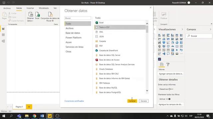213x119 pixels.
Task: Show hidden tray icons chevron
Action: pos(167,116)
